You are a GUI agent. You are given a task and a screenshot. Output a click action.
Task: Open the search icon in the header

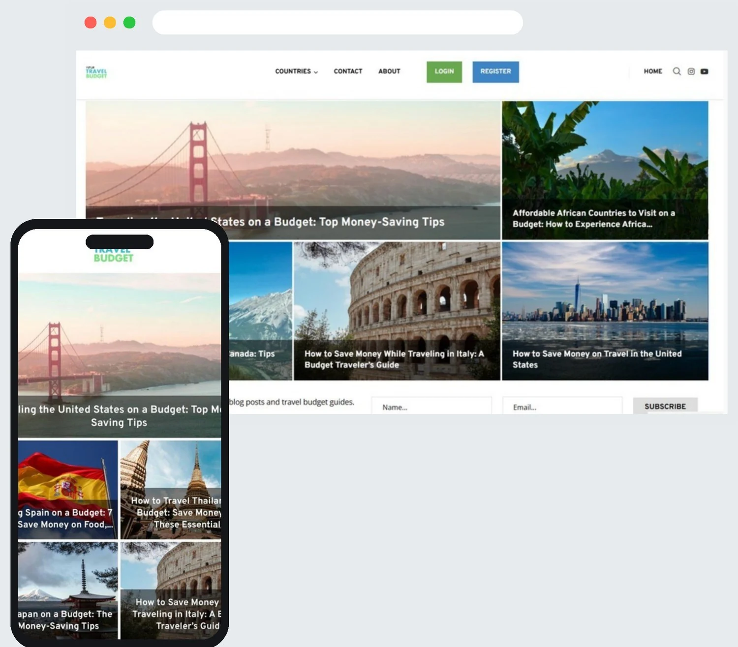click(677, 71)
